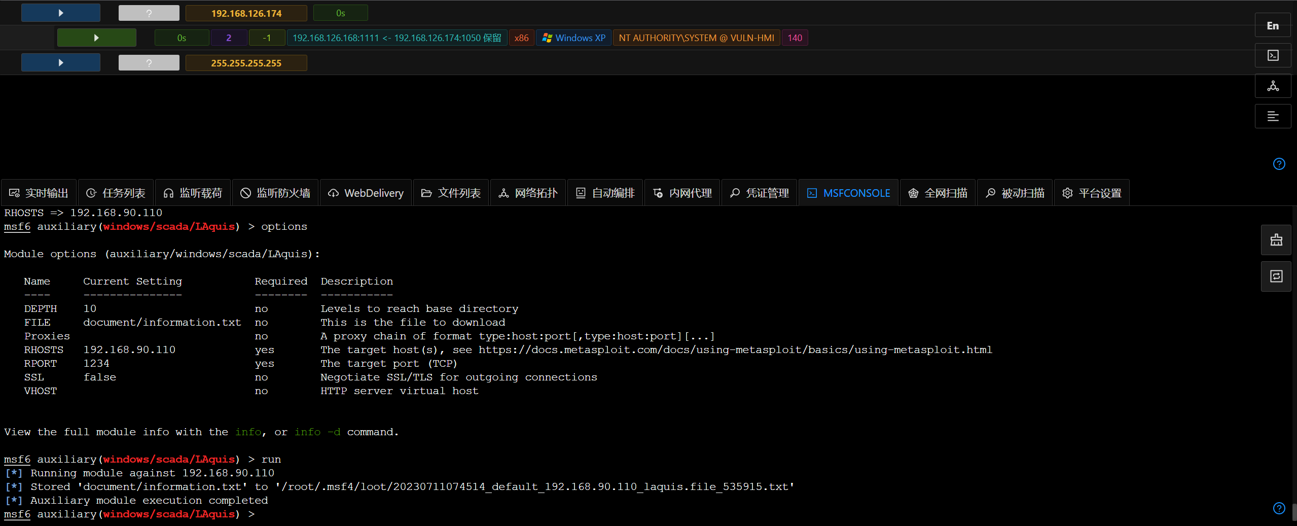
Task: Switch language with the En button
Action: tap(1273, 25)
